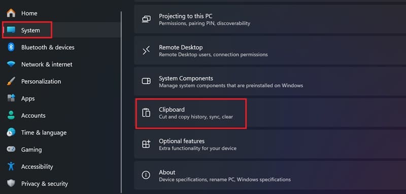Click the Accounts person icon

(11, 115)
